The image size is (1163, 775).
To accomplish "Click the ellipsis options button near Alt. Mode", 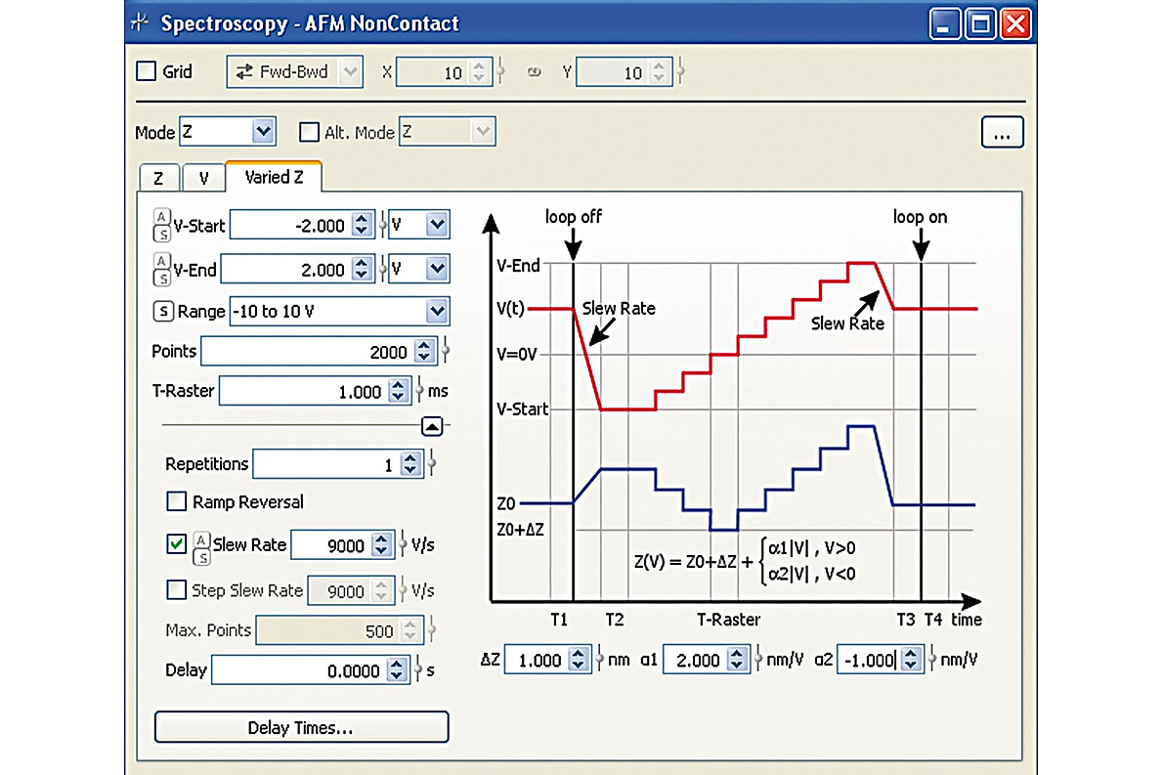I will pyautogui.click(x=1002, y=132).
